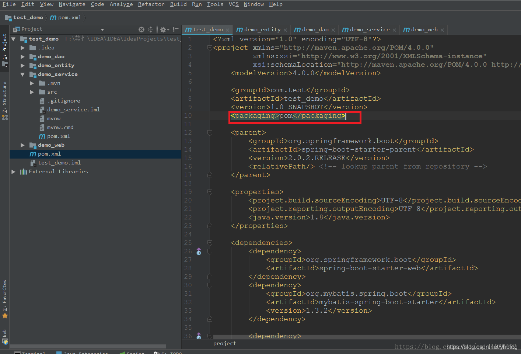This screenshot has width=521, height=354.
Task: Close the demo_dao editor tab
Action: tap(333, 30)
